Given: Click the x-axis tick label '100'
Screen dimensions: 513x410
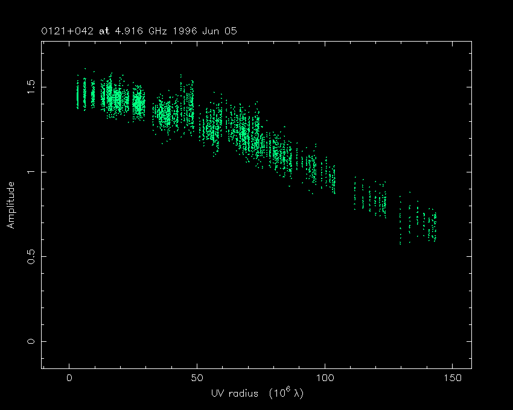Looking at the screenshot, I should [325, 378].
